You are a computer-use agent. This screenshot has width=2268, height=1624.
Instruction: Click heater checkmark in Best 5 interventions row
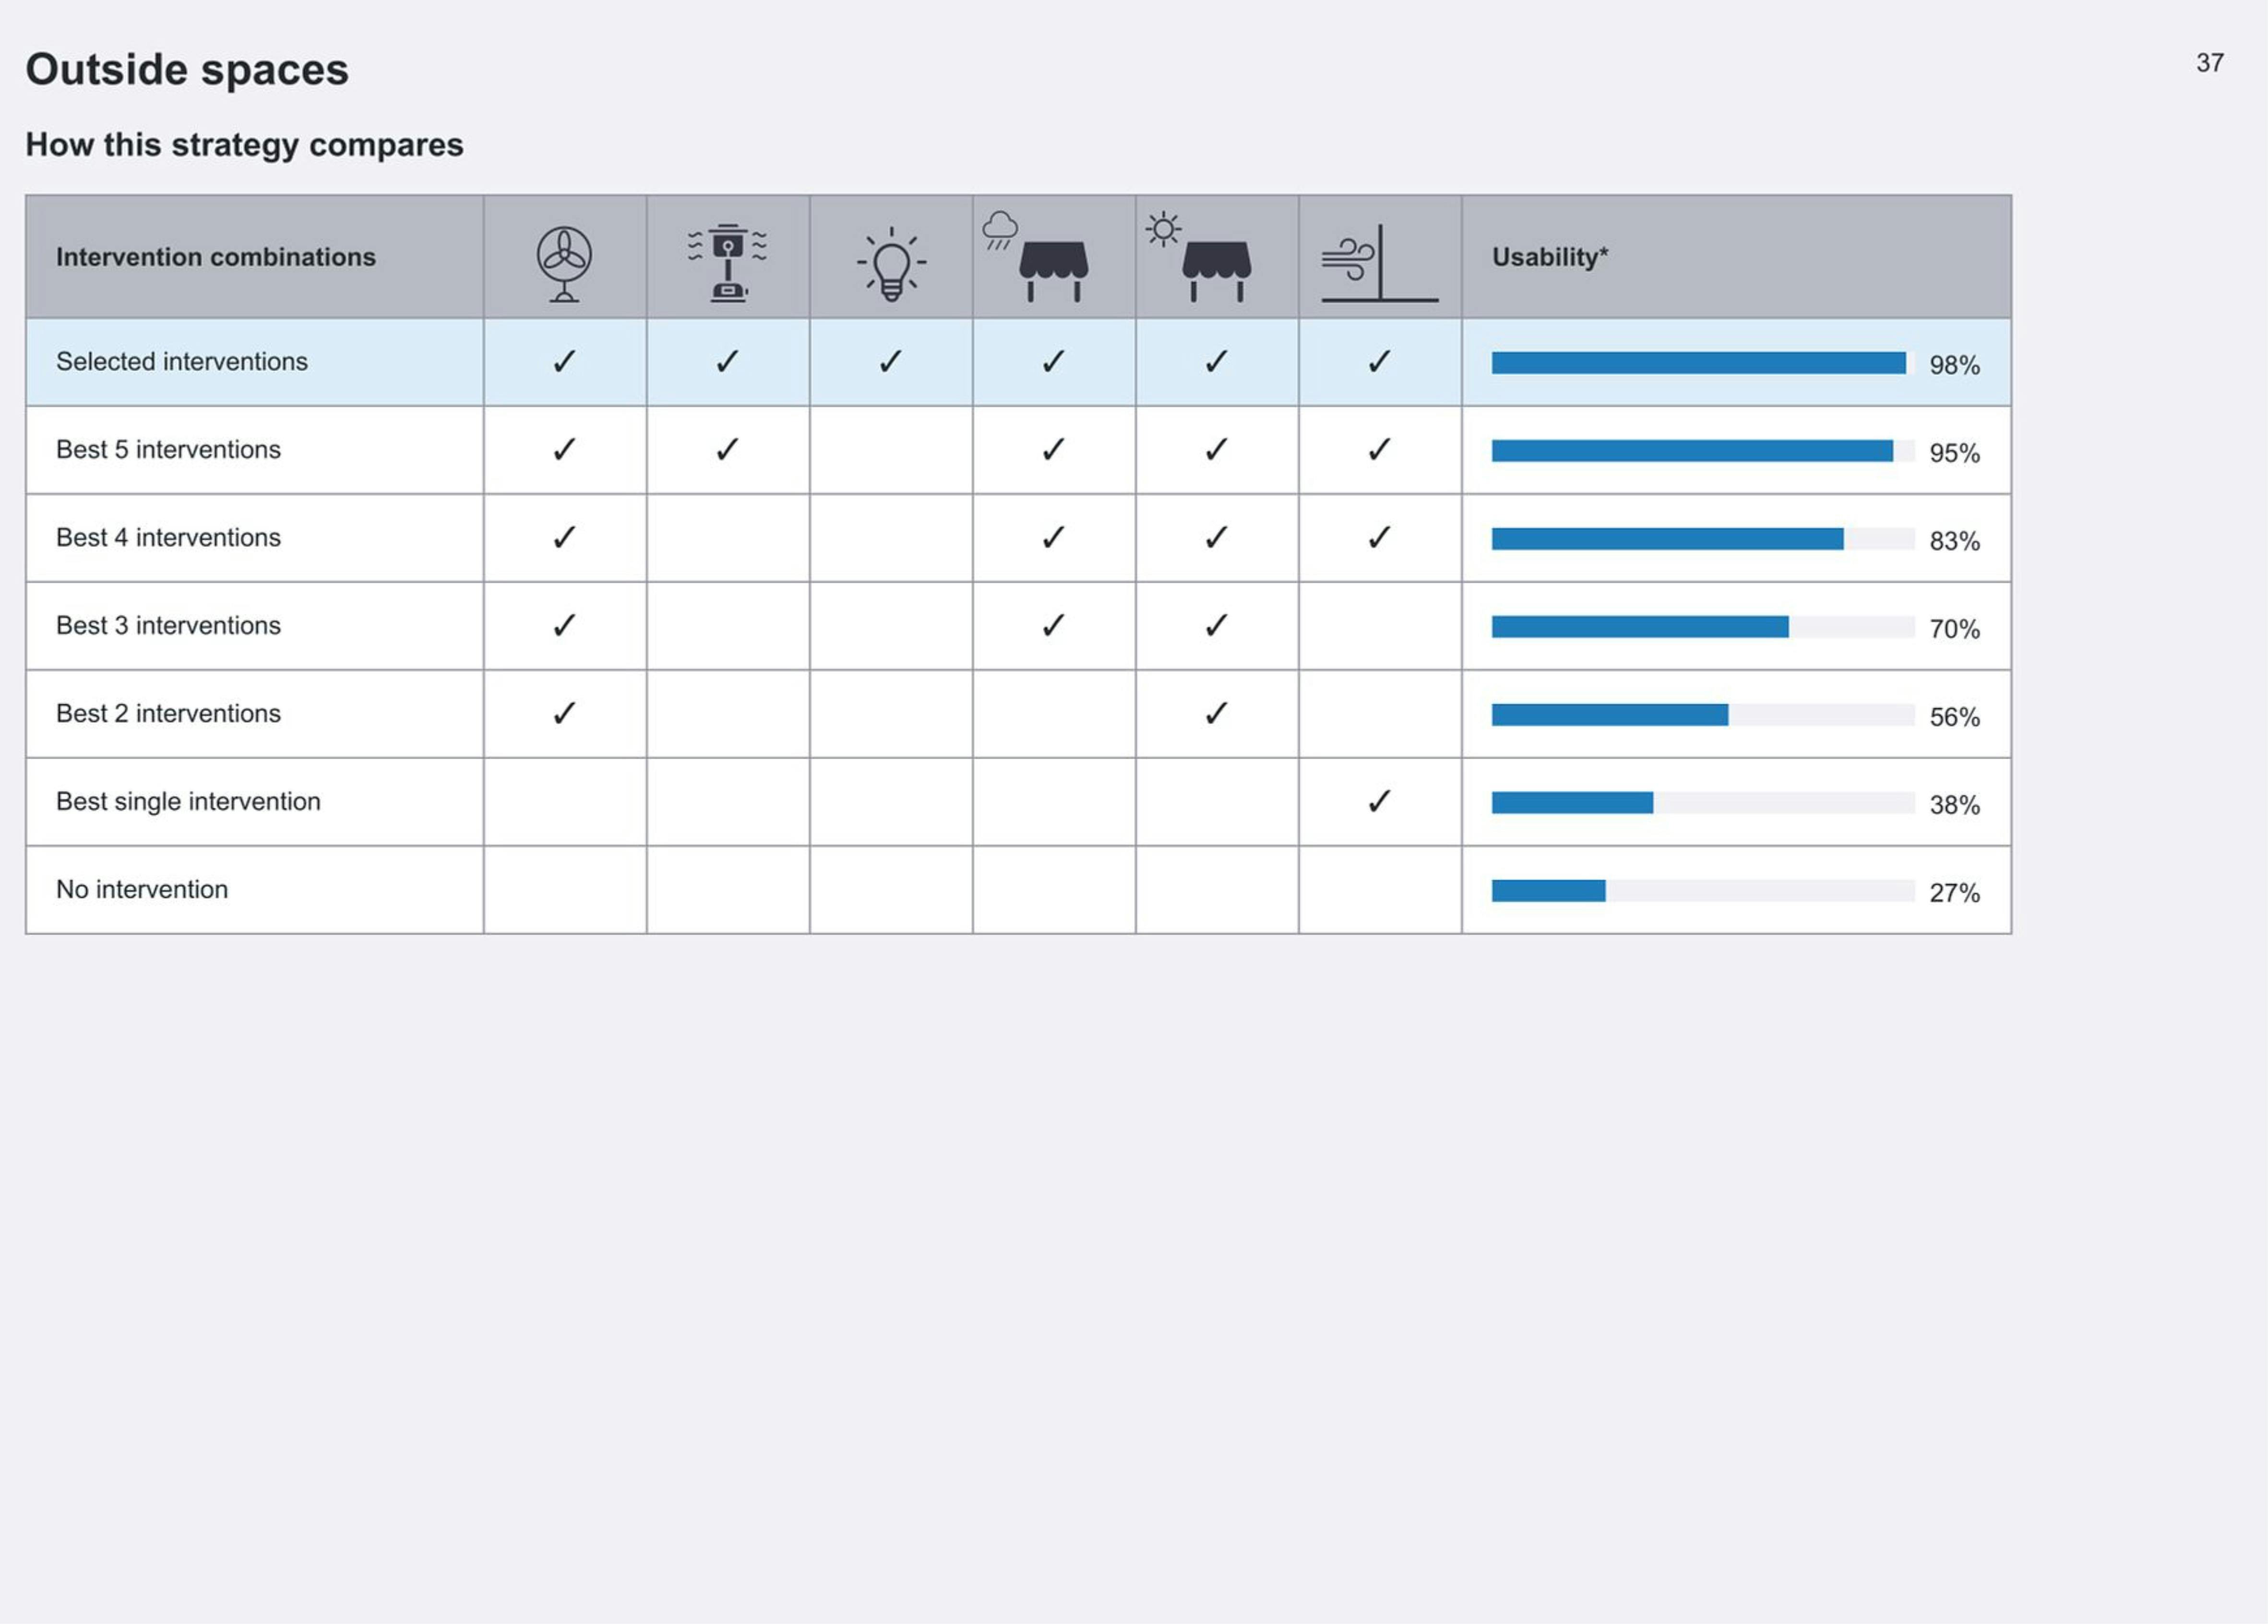tap(727, 449)
